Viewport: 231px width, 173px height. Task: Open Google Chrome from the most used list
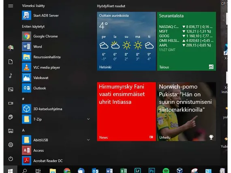click(56, 36)
